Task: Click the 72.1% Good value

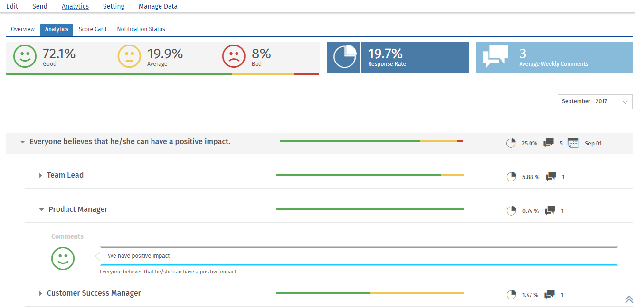Action: 59,54
